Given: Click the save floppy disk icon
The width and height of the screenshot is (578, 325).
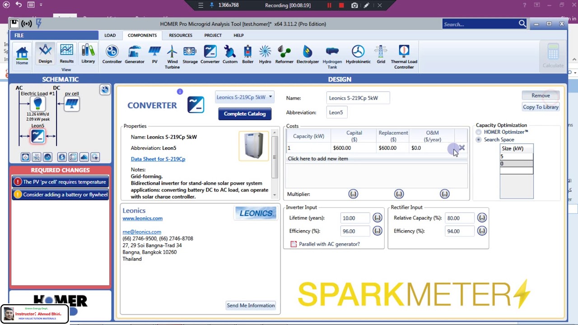Looking at the screenshot, I should [14, 23].
